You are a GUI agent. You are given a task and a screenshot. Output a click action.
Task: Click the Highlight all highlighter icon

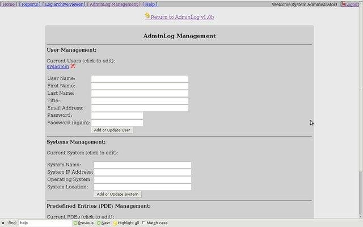point(115,223)
